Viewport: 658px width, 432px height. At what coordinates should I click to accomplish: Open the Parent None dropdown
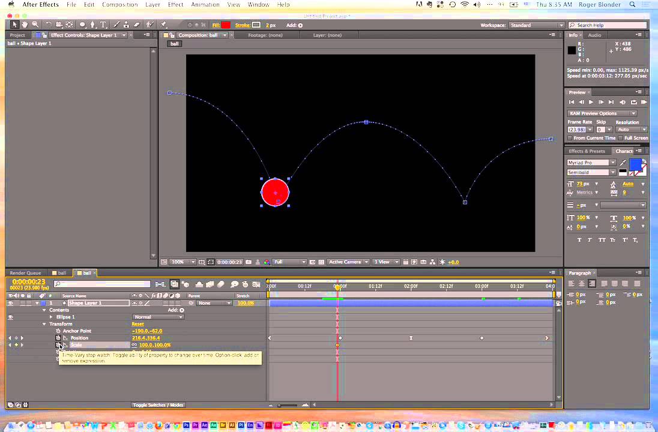[x=214, y=303]
